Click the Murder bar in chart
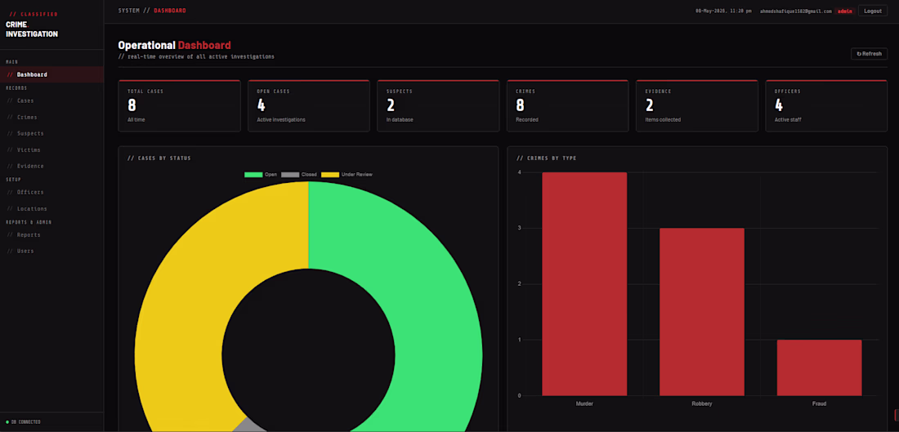Image resolution: width=899 pixels, height=432 pixels. 584,284
